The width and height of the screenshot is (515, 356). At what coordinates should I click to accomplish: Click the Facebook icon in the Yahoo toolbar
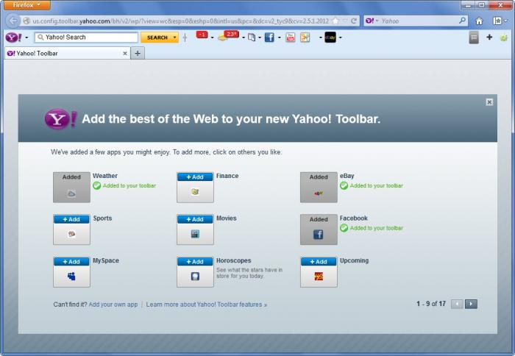coord(269,37)
